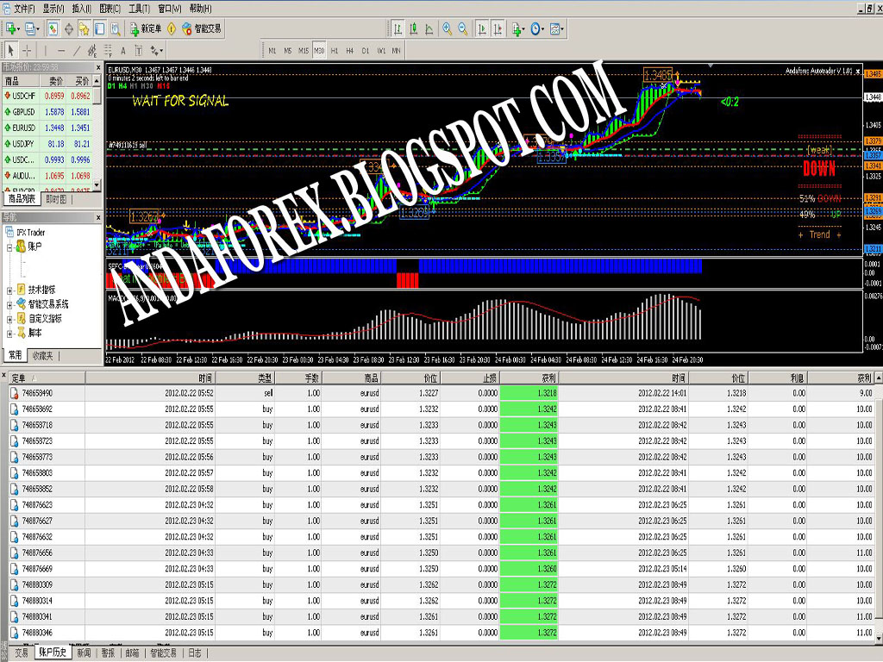The width and height of the screenshot is (883, 662).
Task: Switch to the 即时图 tab
Action: 56,199
